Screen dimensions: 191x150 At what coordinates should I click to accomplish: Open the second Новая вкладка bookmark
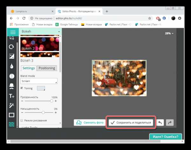(91, 25)
